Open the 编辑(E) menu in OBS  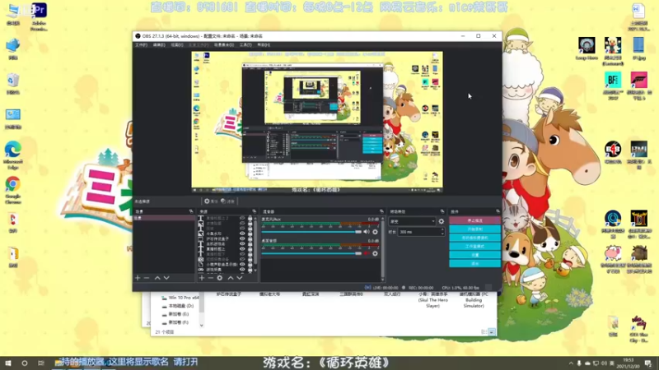tap(159, 45)
